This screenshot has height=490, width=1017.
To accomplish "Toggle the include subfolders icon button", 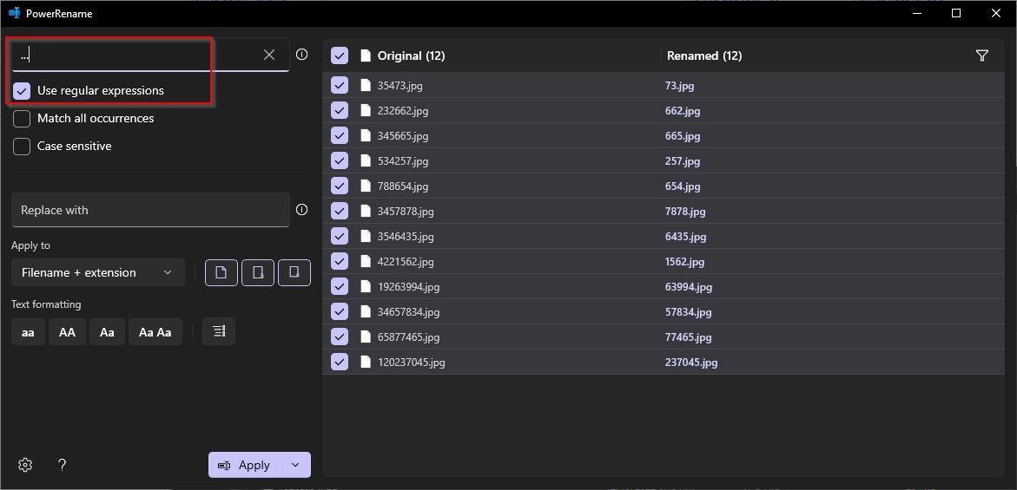I will [x=294, y=272].
